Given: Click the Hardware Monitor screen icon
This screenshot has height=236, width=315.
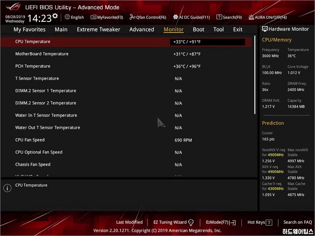Looking at the screenshot, I should point(265,29).
